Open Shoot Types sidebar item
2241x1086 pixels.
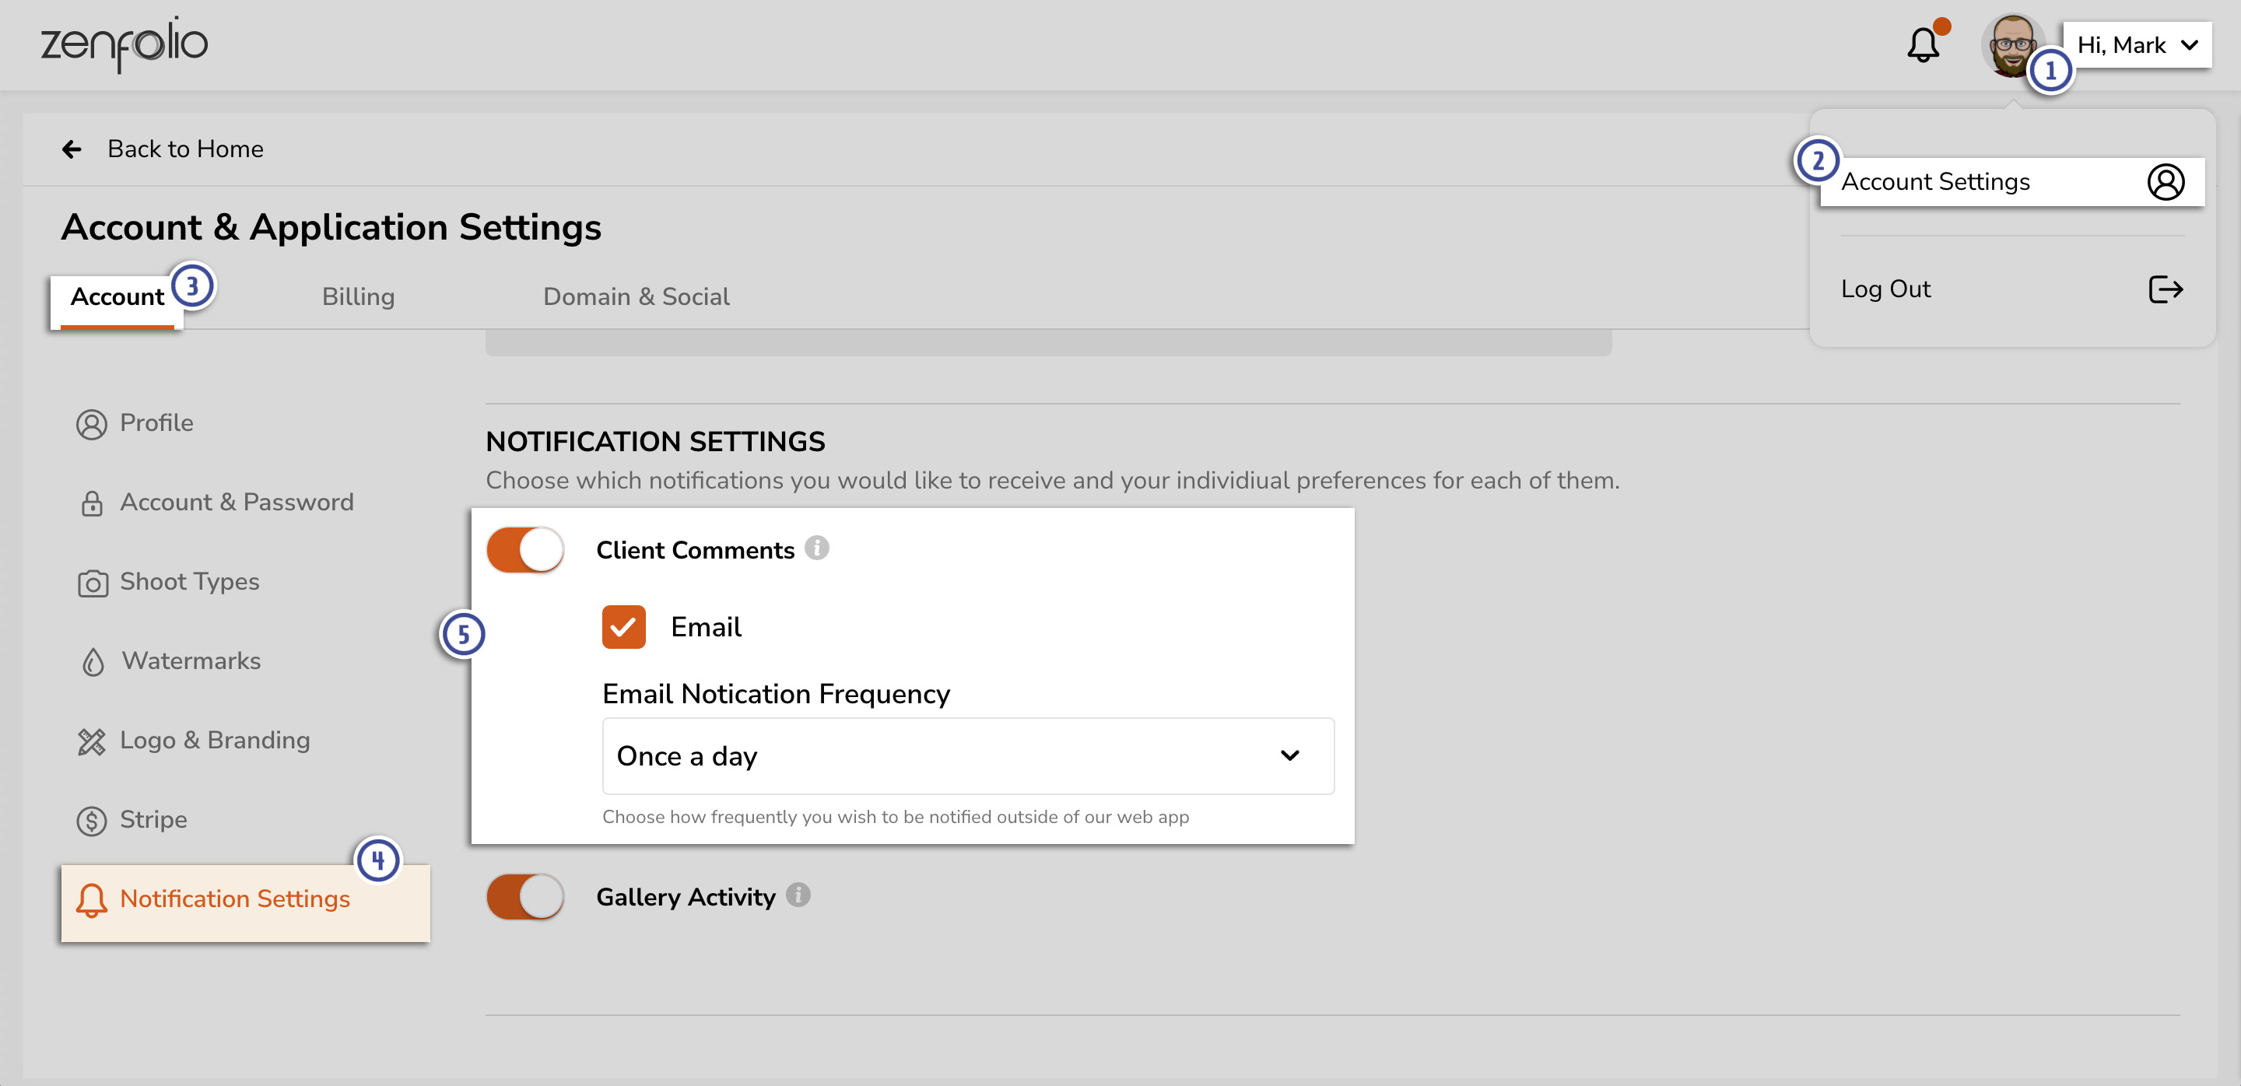tap(189, 581)
